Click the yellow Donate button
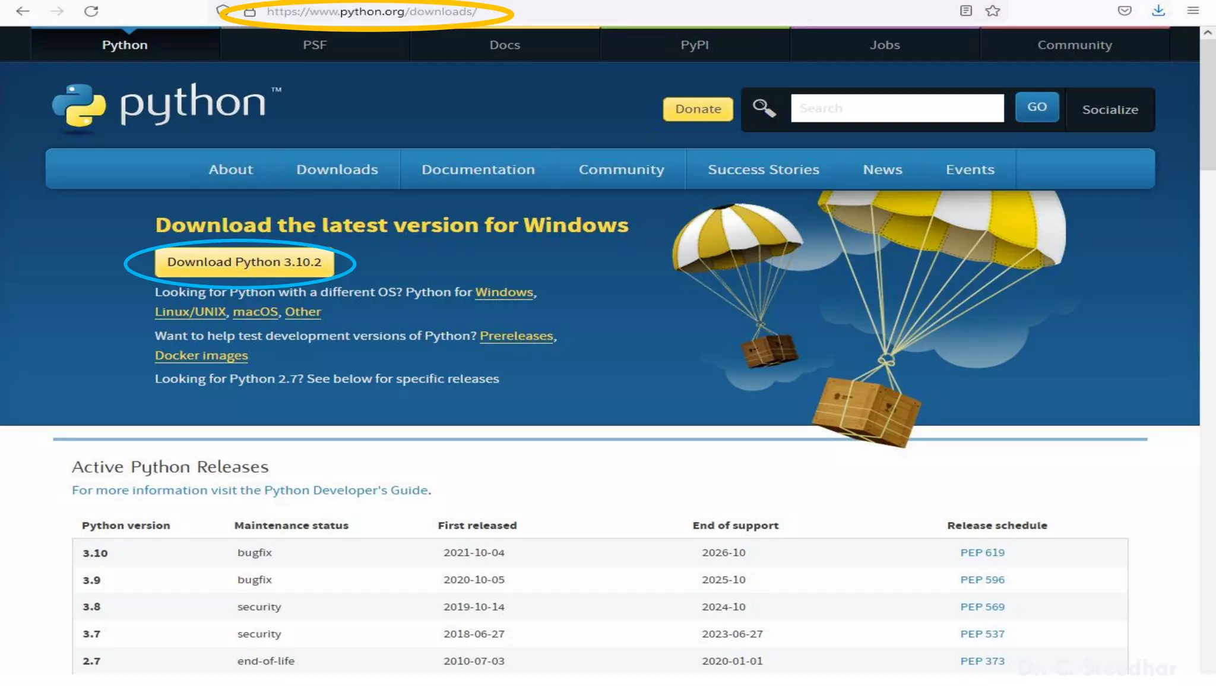This screenshot has width=1216, height=686. 698,109
